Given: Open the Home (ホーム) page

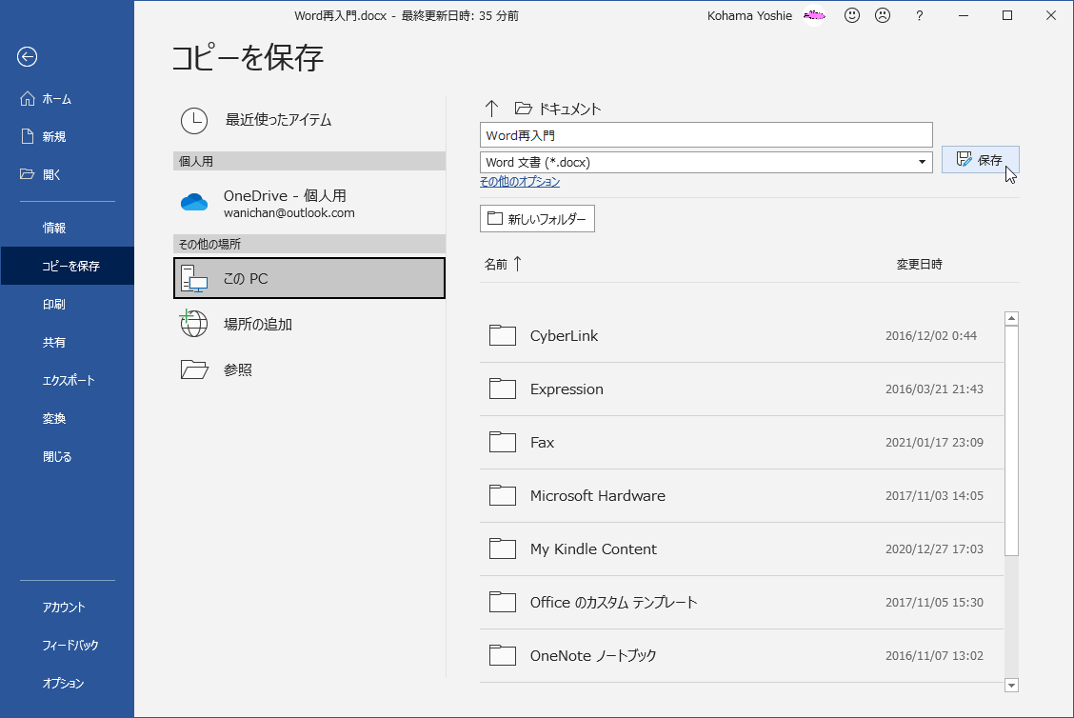Looking at the screenshot, I should [46, 99].
